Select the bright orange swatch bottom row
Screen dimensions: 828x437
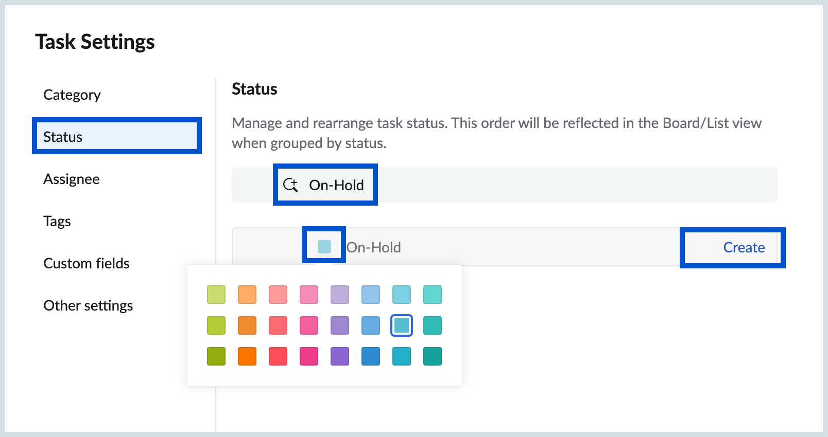point(247,356)
